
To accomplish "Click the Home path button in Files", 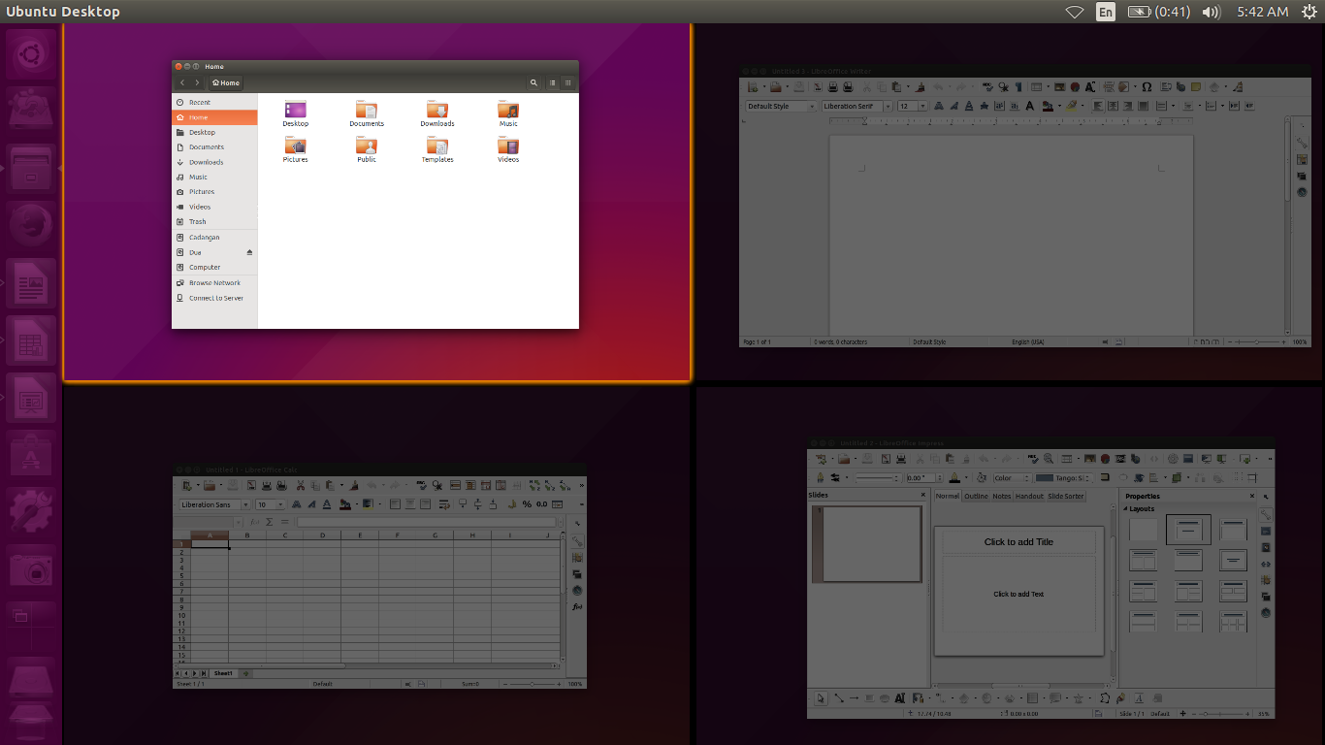I will click(226, 82).
